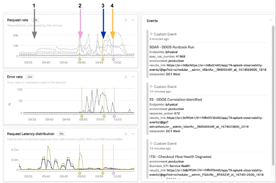Click datacenter DC1 West in the ES DDOS event
276x183 pixels.
point(173,131)
